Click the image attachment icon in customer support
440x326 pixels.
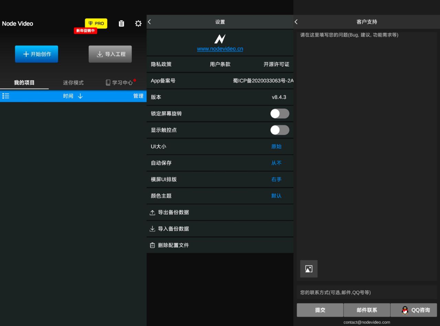(x=308, y=269)
